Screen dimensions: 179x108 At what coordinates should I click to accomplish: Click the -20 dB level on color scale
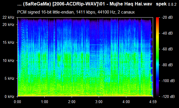(167, 18)
